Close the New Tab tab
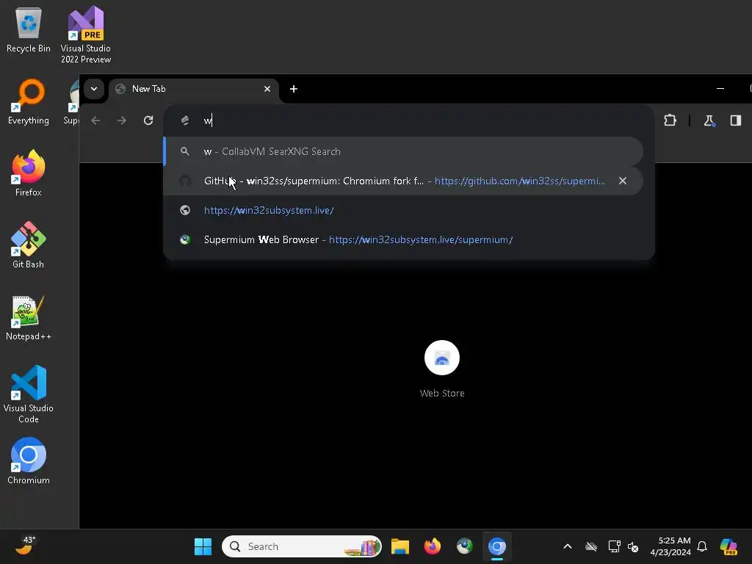Screen dimensions: 752x564 (267, 89)
